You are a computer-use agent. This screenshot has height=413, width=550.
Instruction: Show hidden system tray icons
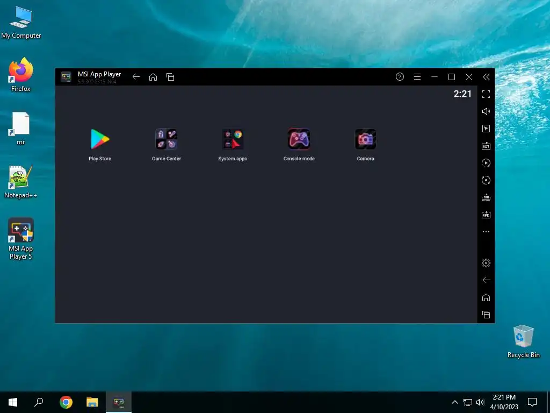pos(454,402)
